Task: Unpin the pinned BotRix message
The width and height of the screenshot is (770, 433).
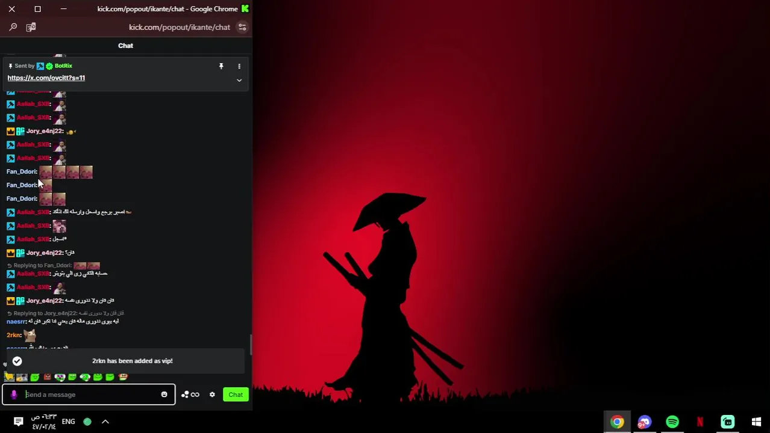Action: click(x=221, y=66)
